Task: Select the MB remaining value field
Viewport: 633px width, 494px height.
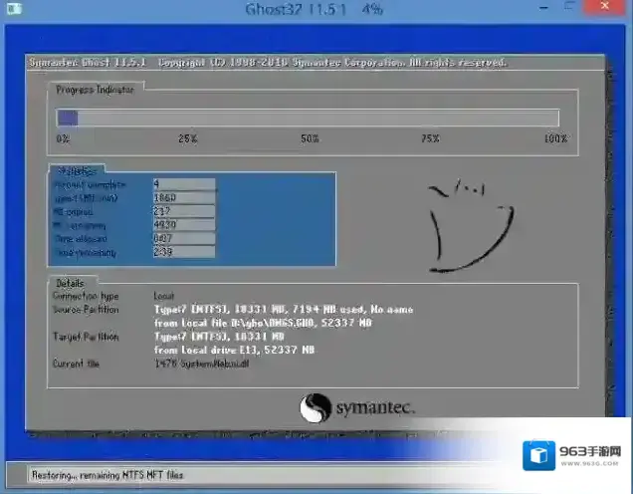Action: [183, 225]
